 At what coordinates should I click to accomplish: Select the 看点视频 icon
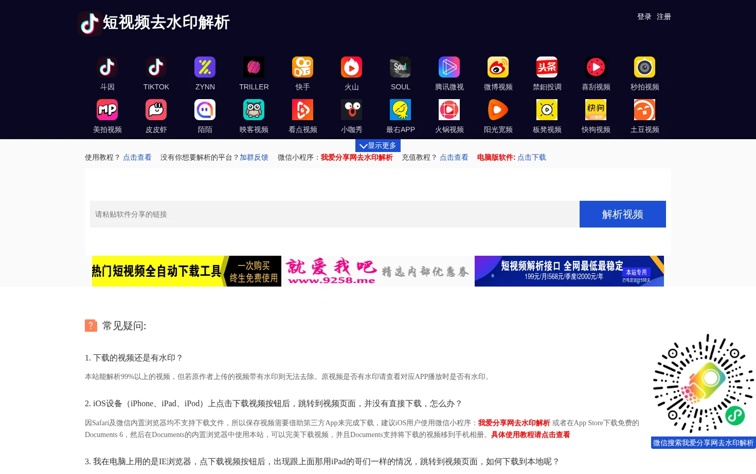pyautogui.click(x=302, y=110)
